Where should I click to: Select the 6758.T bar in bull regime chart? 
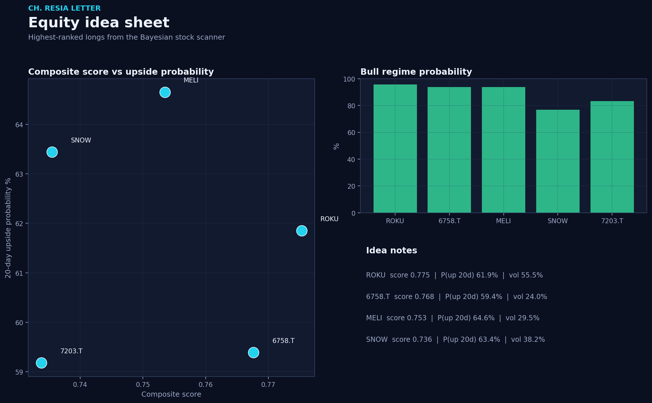pyautogui.click(x=449, y=150)
